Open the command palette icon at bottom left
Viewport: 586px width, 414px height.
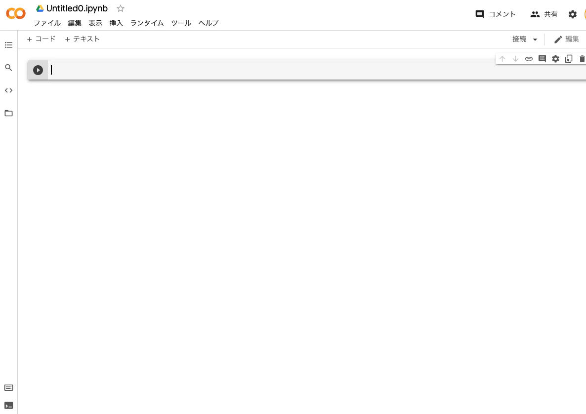8,388
